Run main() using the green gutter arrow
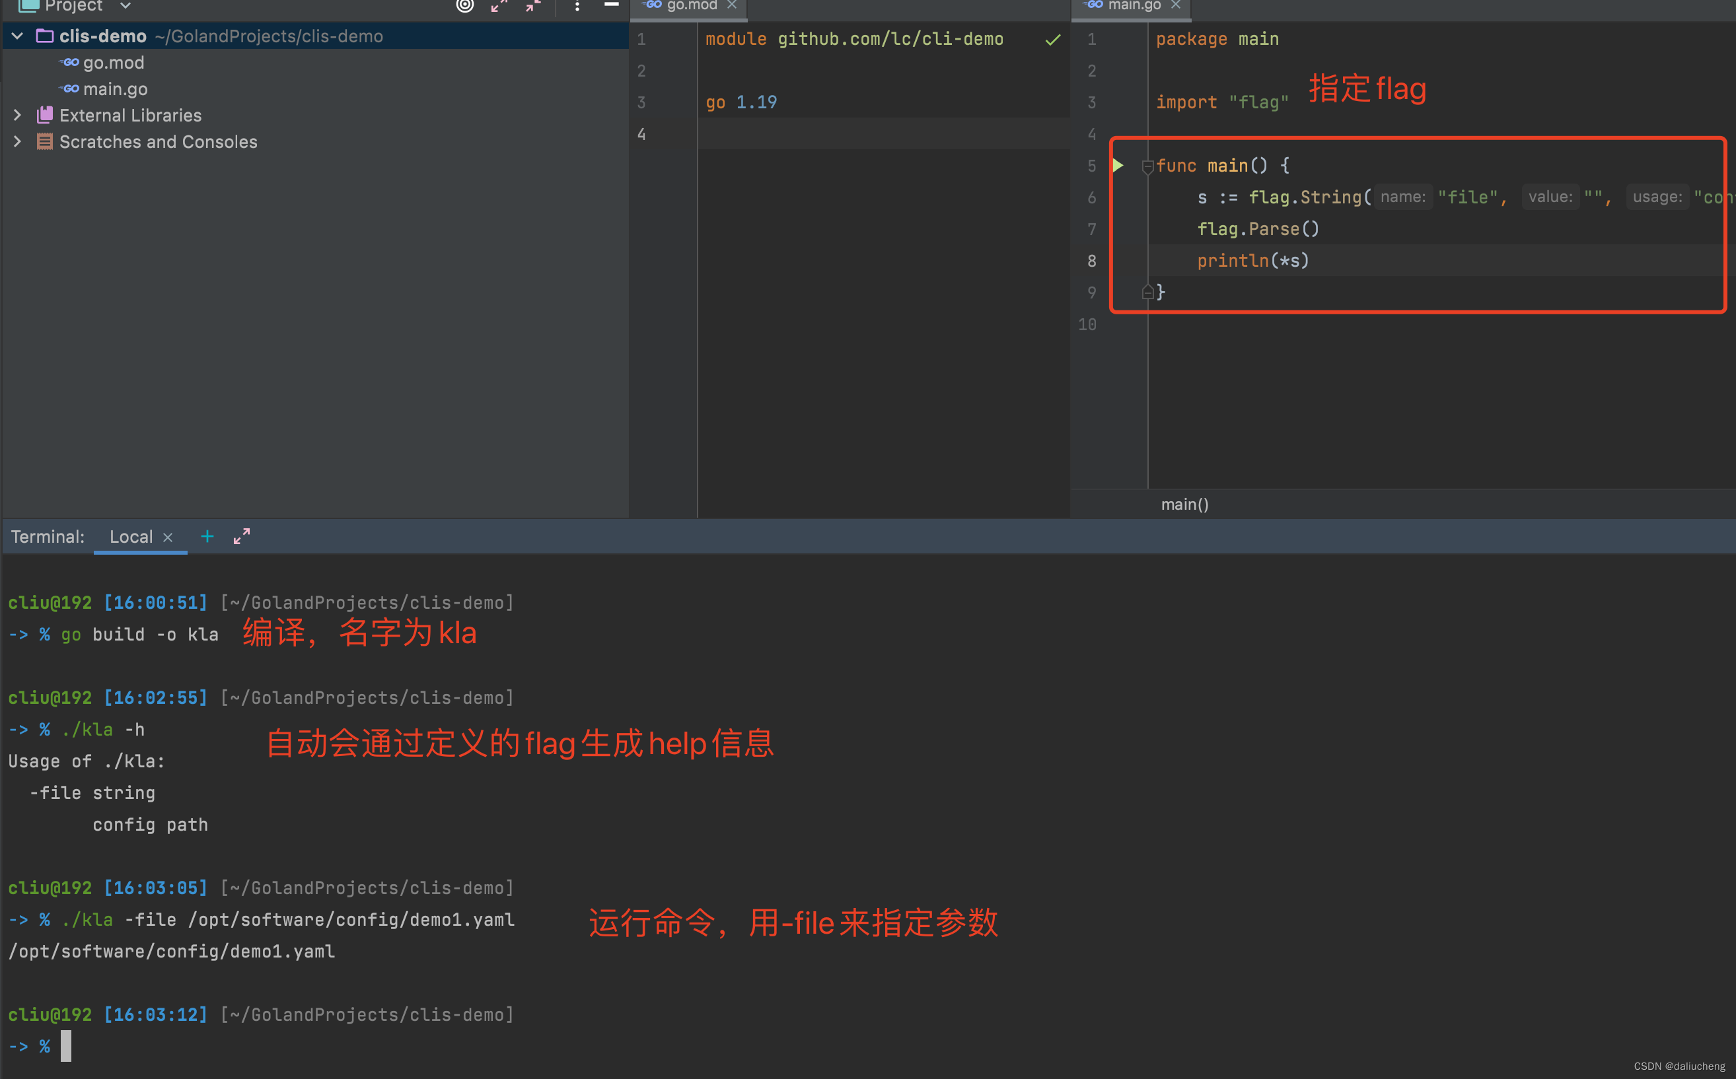The width and height of the screenshot is (1736, 1079). tap(1118, 165)
